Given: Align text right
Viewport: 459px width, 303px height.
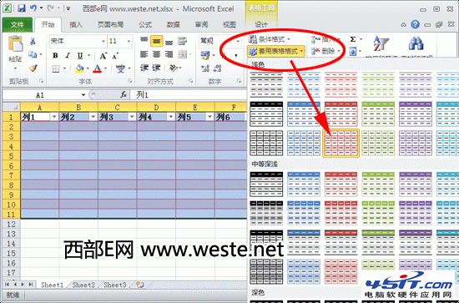Looking at the screenshot, I should pyautogui.click(x=169, y=54).
